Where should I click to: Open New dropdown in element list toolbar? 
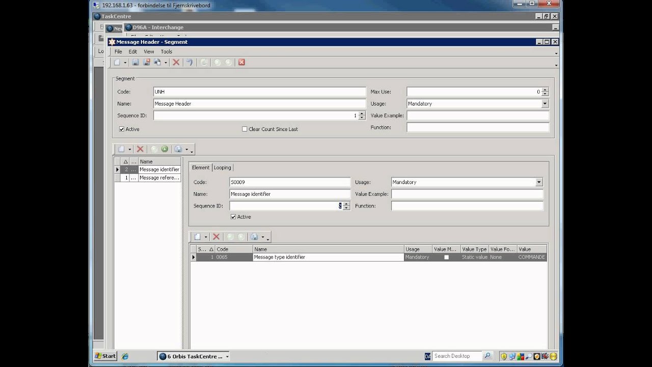click(130, 150)
